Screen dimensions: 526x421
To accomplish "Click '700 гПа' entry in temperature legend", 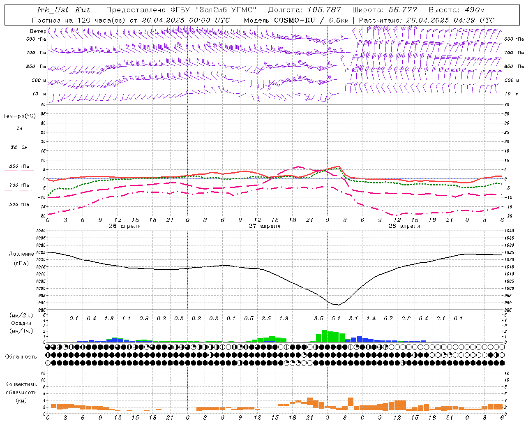I will [x=19, y=185].
